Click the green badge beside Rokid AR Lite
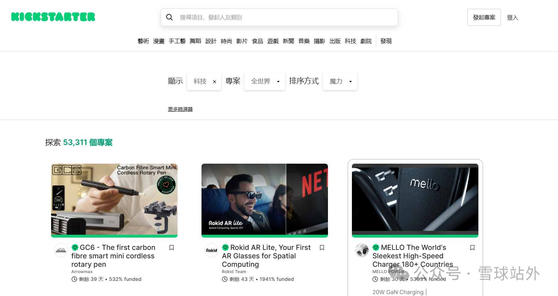The width and height of the screenshot is (558, 296). (x=225, y=247)
